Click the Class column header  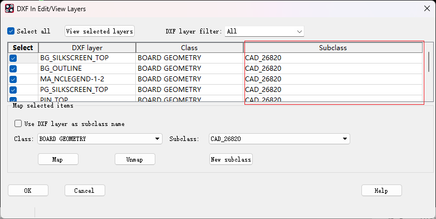coord(189,47)
